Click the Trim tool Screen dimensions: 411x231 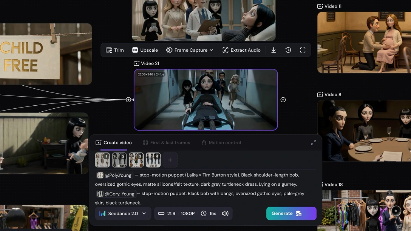(114, 50)
